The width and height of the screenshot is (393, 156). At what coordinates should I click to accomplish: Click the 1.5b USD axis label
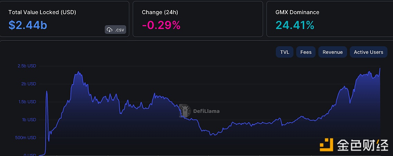click(27, 102)
